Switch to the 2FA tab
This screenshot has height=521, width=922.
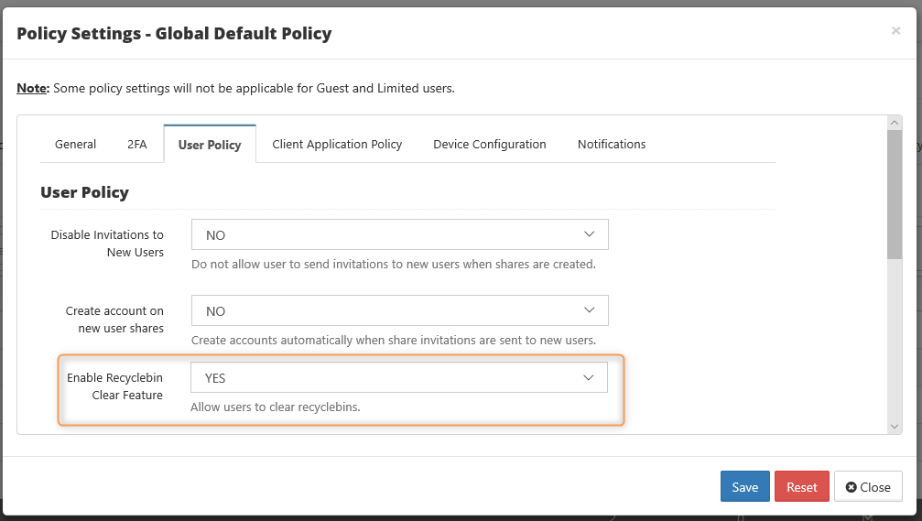137,144
